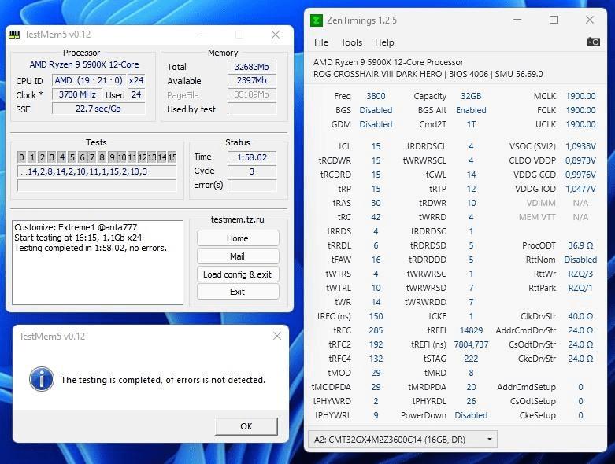Click the grayed PageFile field 35109Mb

point(252,94)
